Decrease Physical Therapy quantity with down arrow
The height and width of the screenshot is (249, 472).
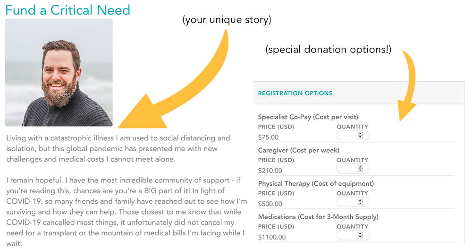point(360,204)
